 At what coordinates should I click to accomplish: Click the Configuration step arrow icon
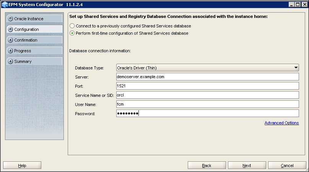tap(10, 29)
